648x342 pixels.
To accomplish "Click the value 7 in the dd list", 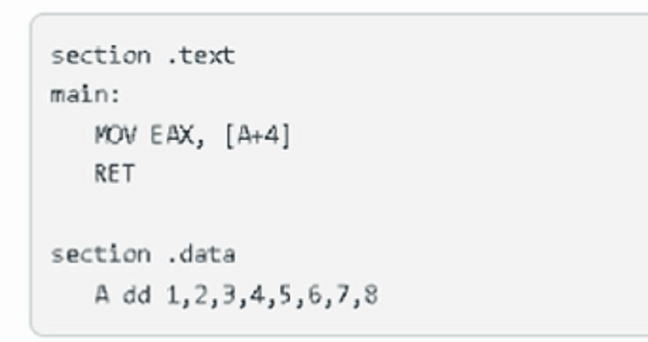I will tap(343, 294).
